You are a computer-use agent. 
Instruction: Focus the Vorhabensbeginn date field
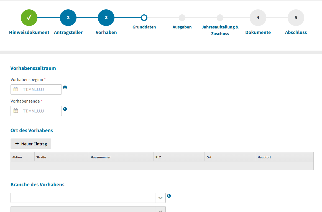tap(41, 90)
